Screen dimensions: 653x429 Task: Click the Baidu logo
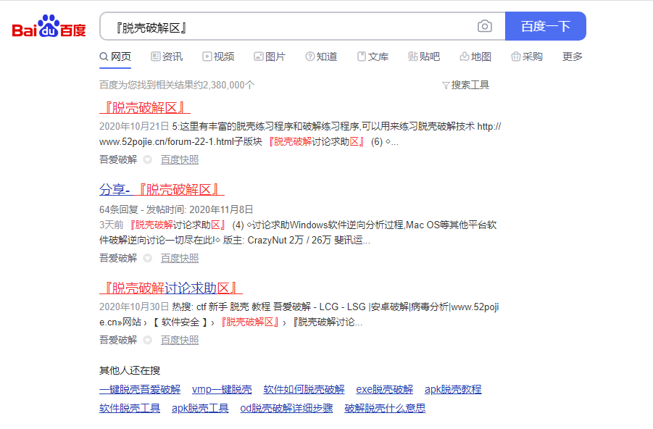tap(49, 26)
